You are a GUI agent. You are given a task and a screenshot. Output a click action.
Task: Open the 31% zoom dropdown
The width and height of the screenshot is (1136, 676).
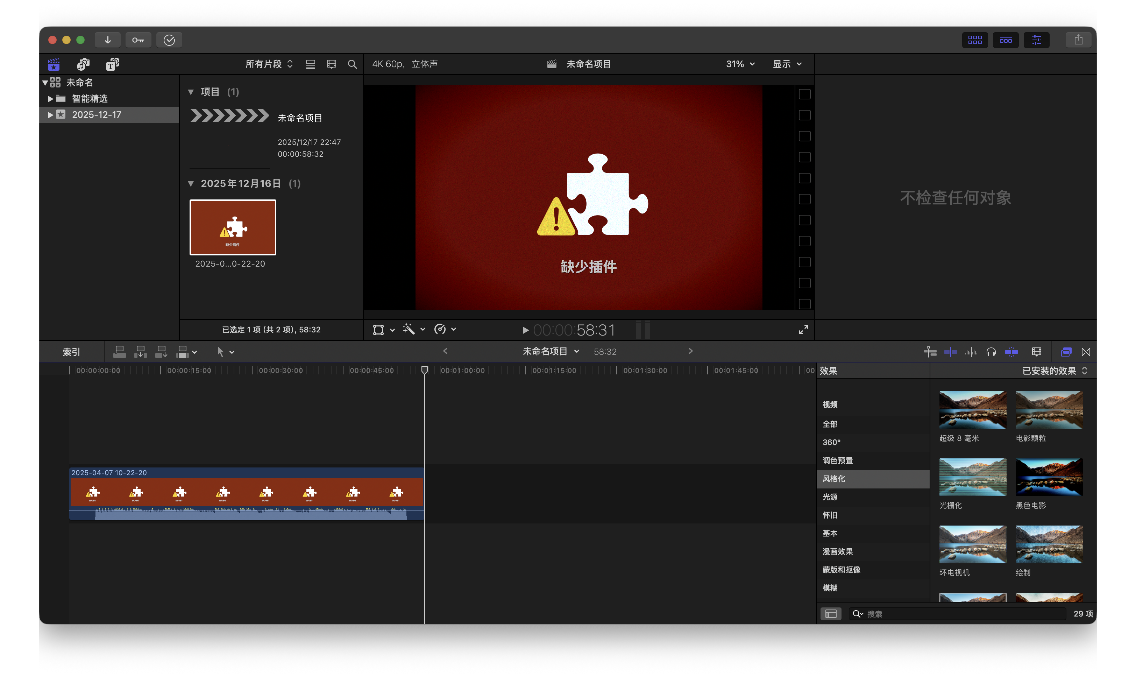(x=740, y=64)
